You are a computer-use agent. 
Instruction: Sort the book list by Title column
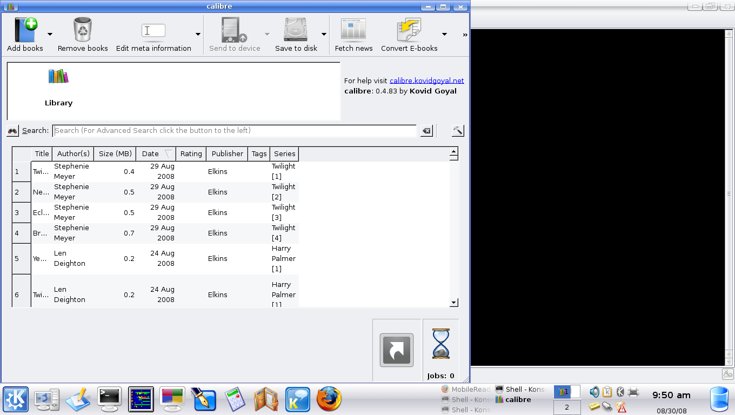point(42,154)
